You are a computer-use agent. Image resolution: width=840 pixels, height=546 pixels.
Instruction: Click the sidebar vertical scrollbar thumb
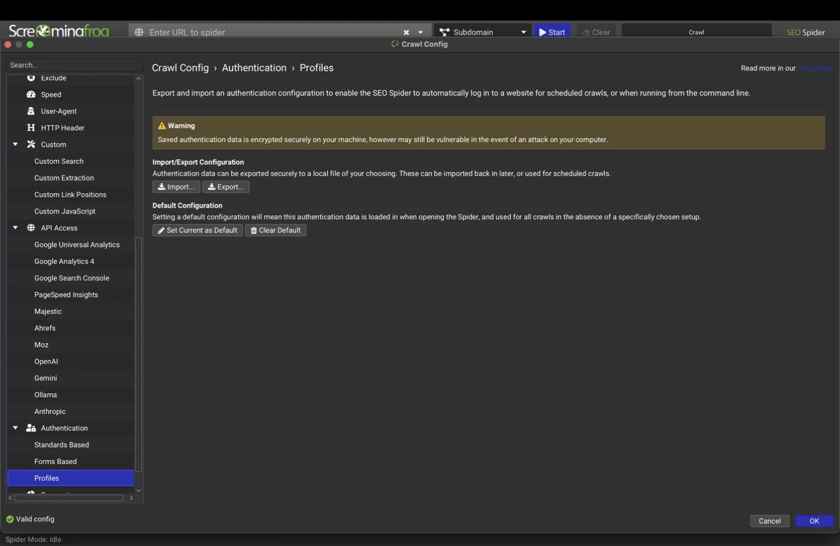click(138, 354)
